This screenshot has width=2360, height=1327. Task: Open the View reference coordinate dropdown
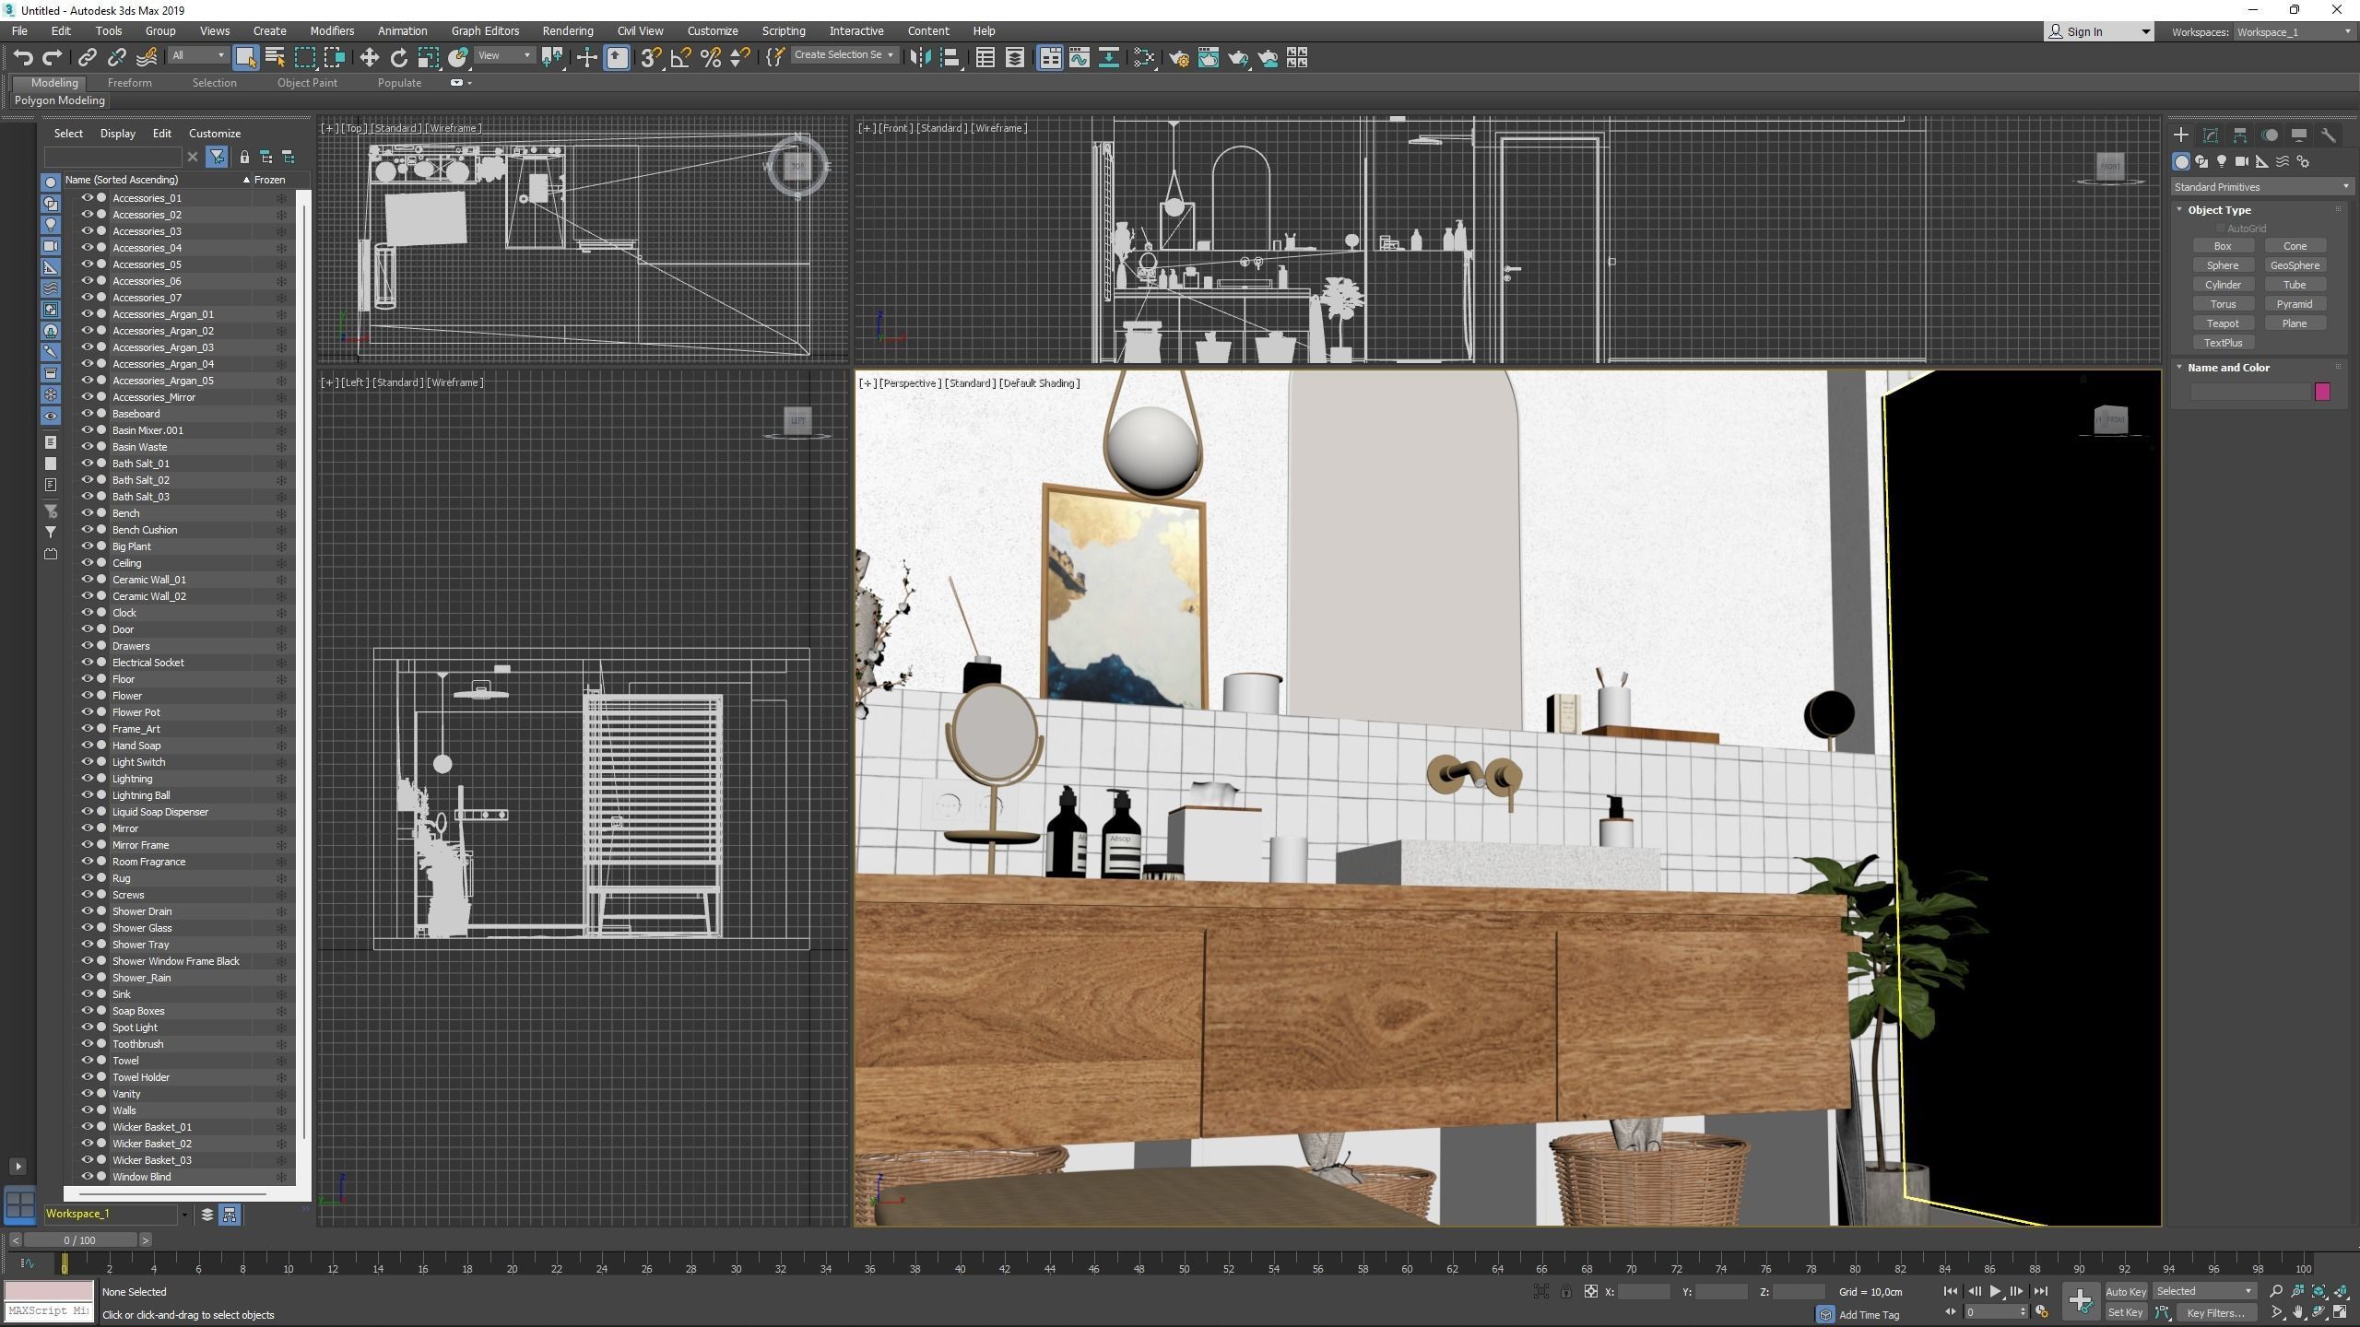pos(504,55)
